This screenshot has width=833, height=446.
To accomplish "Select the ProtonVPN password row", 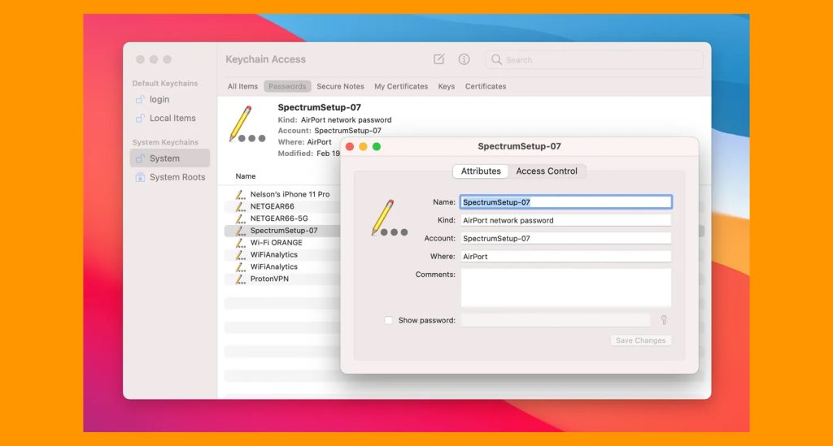I will (x=282, y=279).
